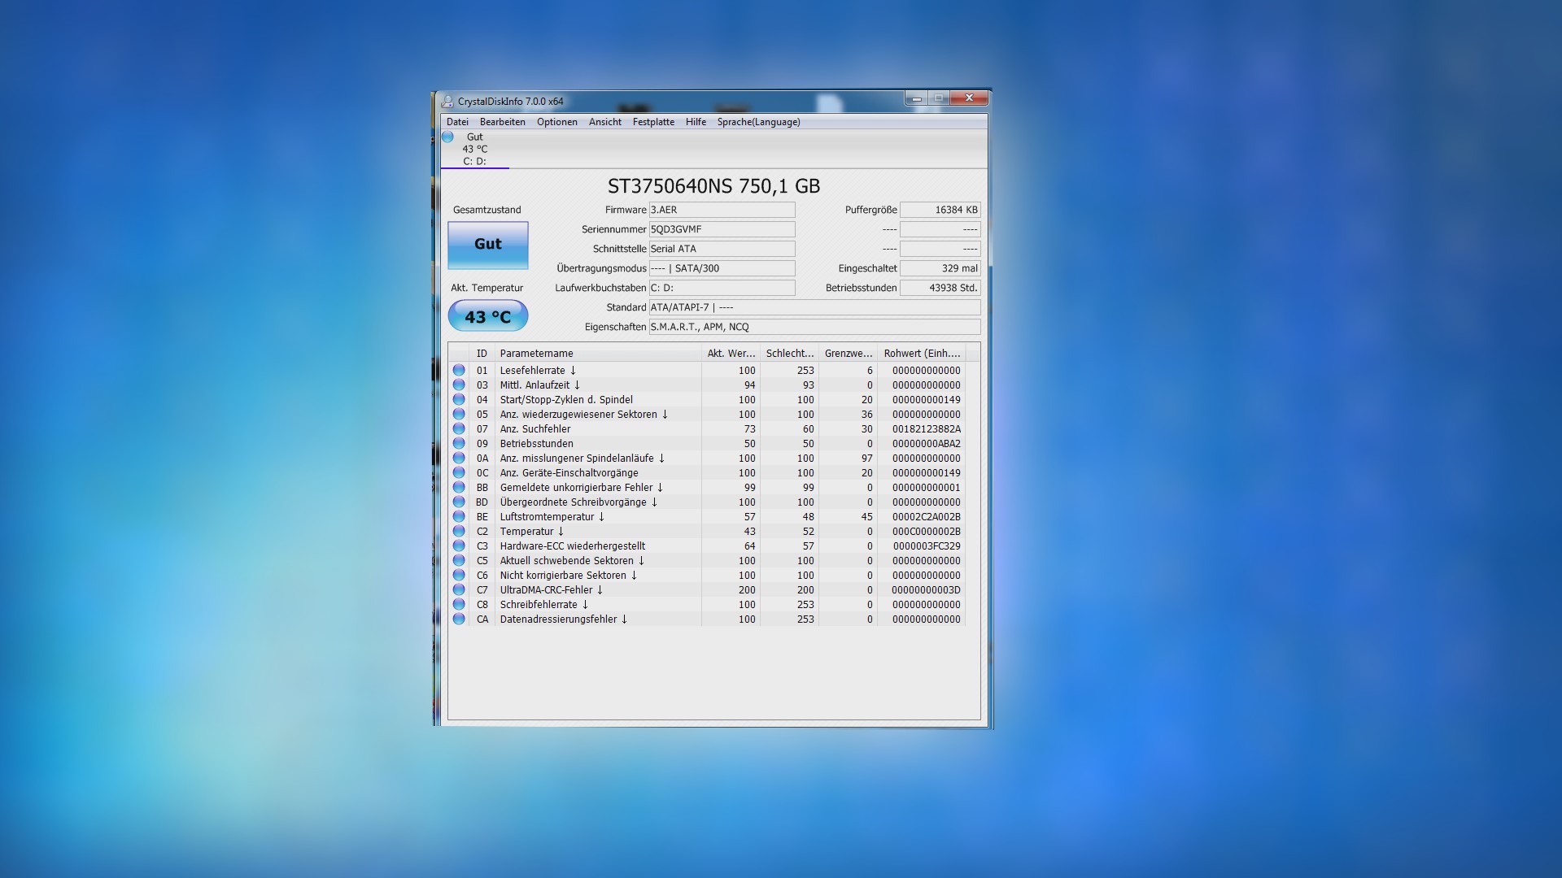Select the C: D: disk tab
This screenshot has height=878, width=1562.
point(475,161)
